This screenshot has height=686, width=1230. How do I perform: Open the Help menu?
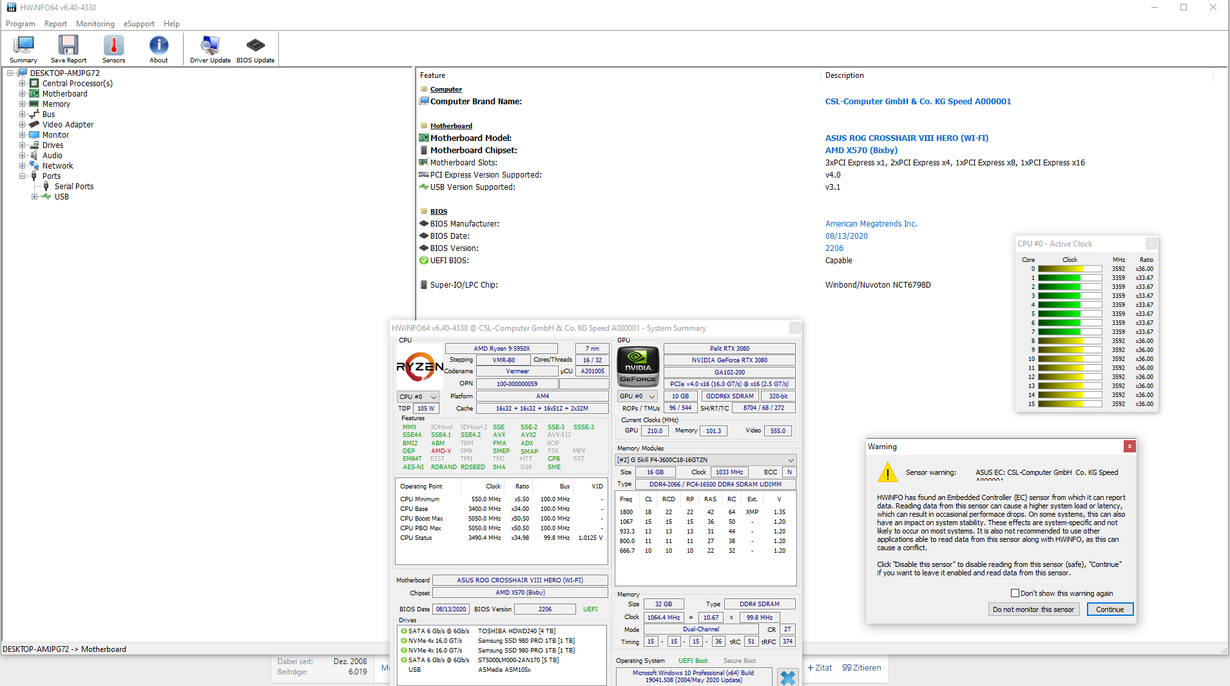171,24
